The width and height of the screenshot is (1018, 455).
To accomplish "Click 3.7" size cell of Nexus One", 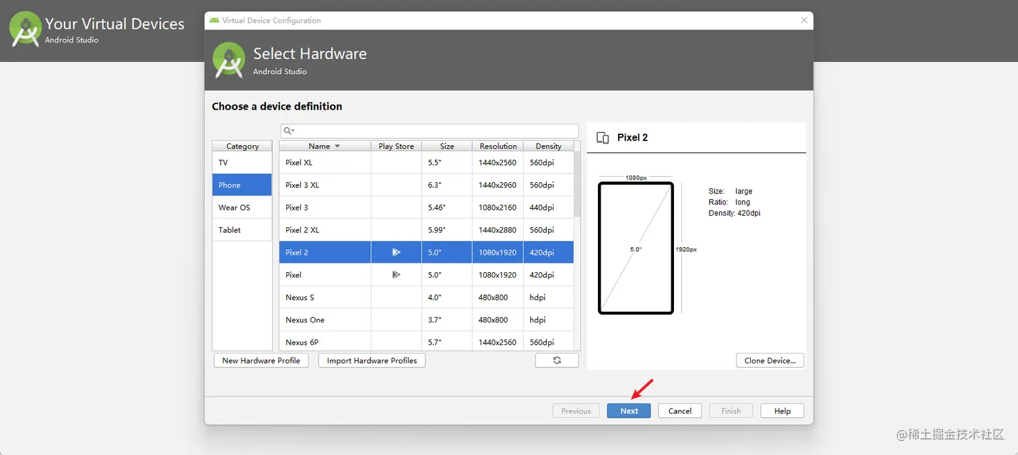I will click(447, 319).
